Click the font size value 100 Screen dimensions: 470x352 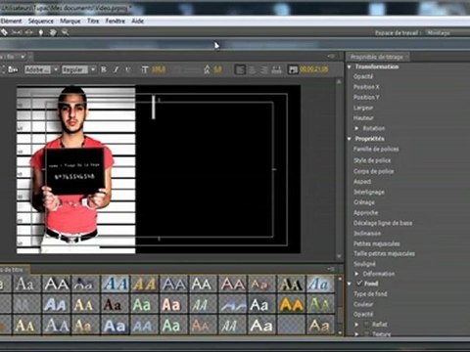coord(159,69)
